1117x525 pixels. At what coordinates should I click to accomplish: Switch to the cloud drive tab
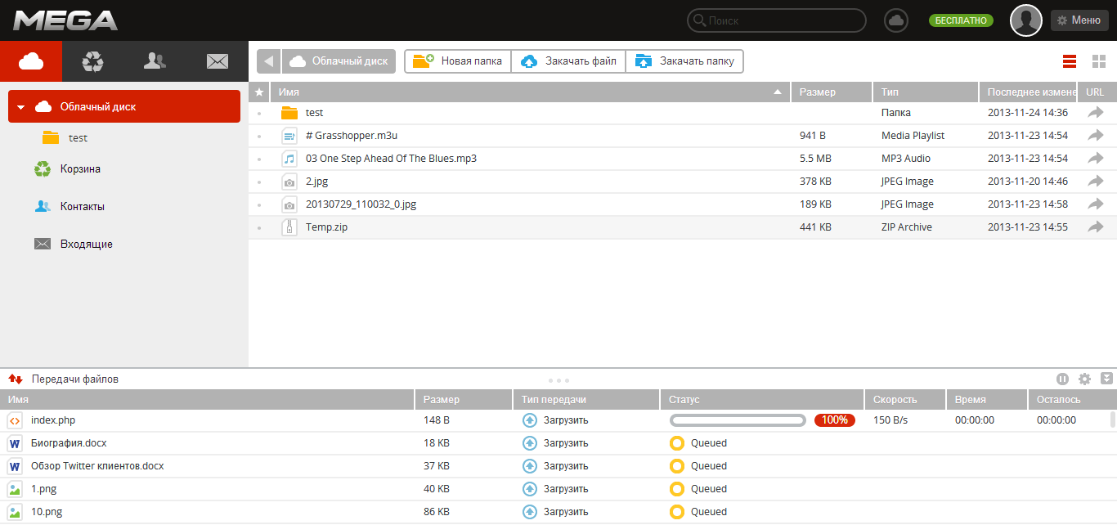point(31,61)
